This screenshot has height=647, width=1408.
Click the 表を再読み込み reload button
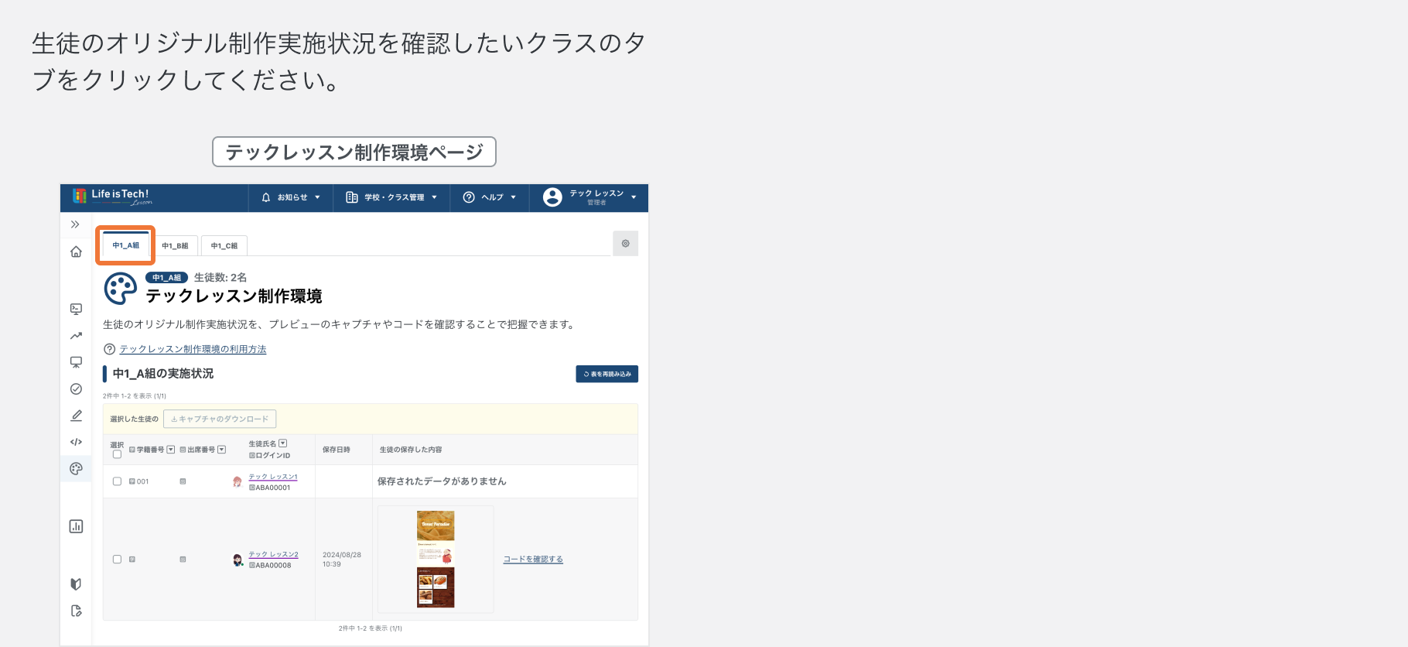(x=607, y=374)
